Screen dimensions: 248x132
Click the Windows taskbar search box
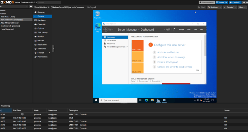118,100
